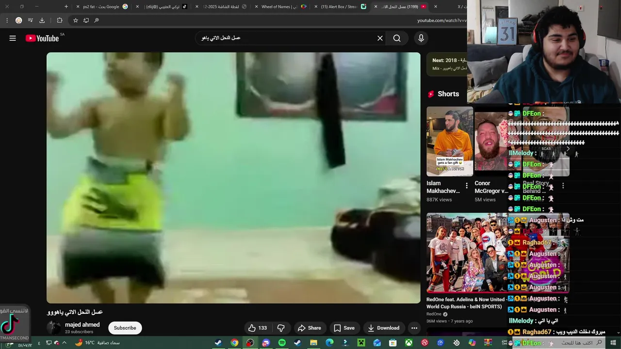Open more actions ellipsis beside Download
This screenshot has width=621, height=349.
[414, 328]
